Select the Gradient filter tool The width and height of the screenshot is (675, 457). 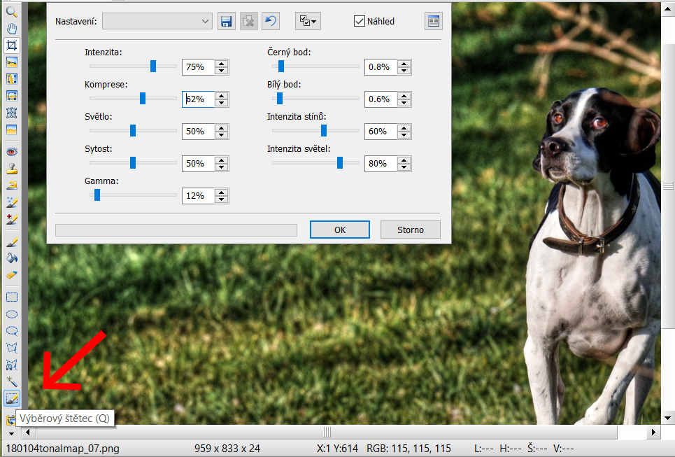[x=12, y=129]
